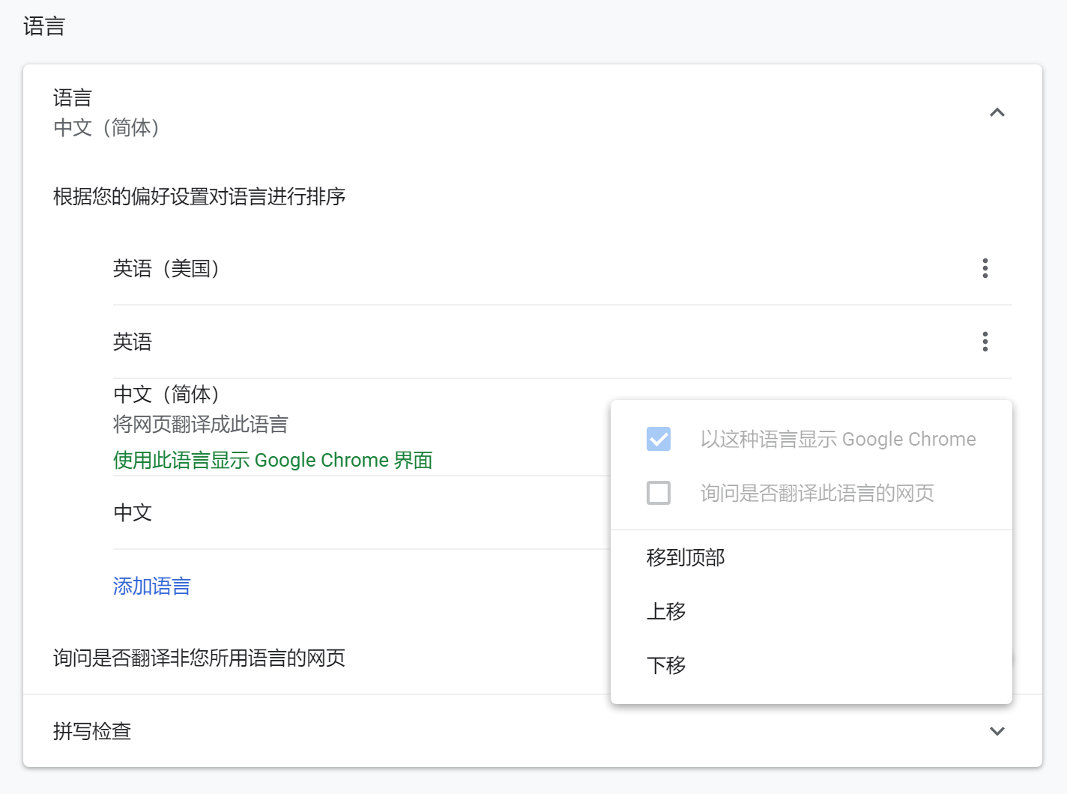This screenshot has height=794, width=1067.
Task: Select the 英语（美国）language entry
Action: 166,268
